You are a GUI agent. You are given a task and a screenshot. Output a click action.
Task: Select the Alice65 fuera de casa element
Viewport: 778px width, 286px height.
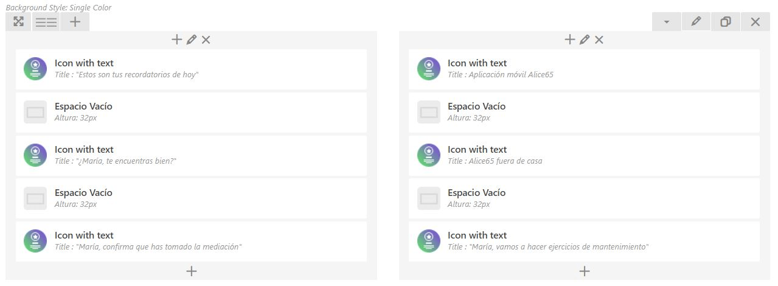click(x=584, y=155)
